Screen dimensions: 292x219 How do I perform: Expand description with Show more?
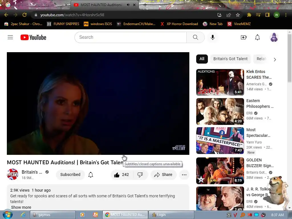pyautogui.click(x=21, y=207)
